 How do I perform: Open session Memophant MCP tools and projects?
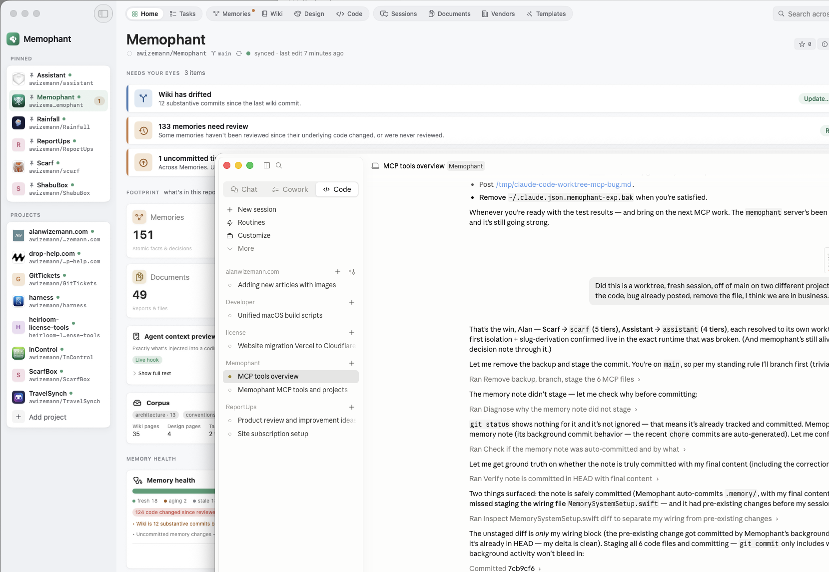[291, 390]
